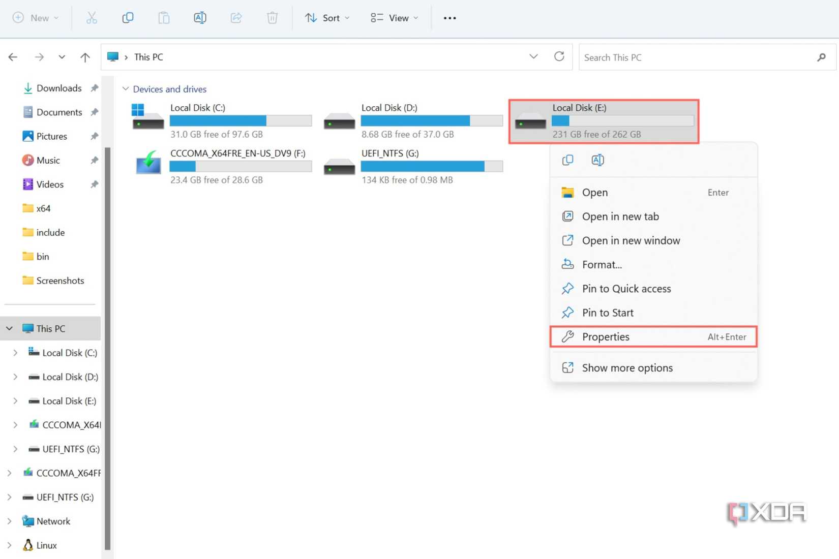
Task: Select Format... from the context menu
Action: (653, 264)
